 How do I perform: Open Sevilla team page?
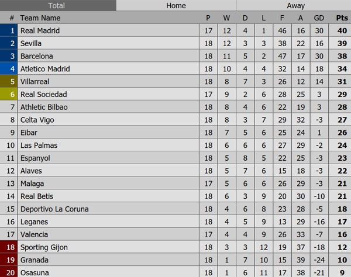point(32,44)
